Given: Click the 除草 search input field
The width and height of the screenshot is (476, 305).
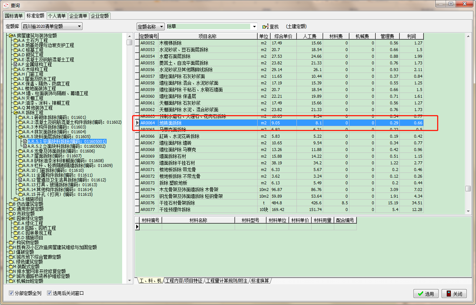Looking at the screenshot, I should pos(209,27).
